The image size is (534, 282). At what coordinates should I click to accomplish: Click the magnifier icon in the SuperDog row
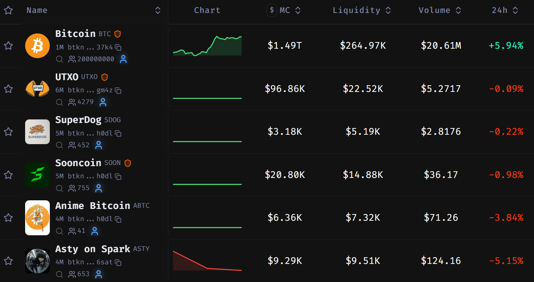pyautogui.click(x=59, y=145)
